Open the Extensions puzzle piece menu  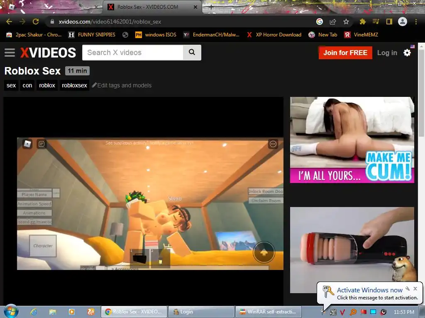362,22
